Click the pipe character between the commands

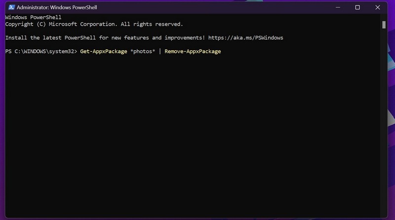click(159, 51)
